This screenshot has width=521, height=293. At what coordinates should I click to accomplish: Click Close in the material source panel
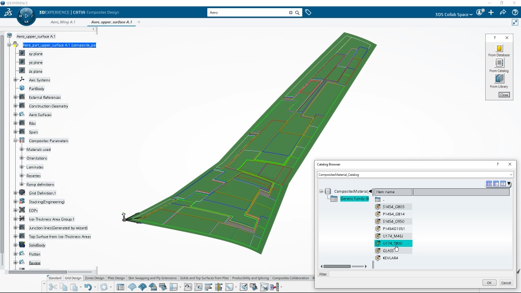click(x=504, y=94)
